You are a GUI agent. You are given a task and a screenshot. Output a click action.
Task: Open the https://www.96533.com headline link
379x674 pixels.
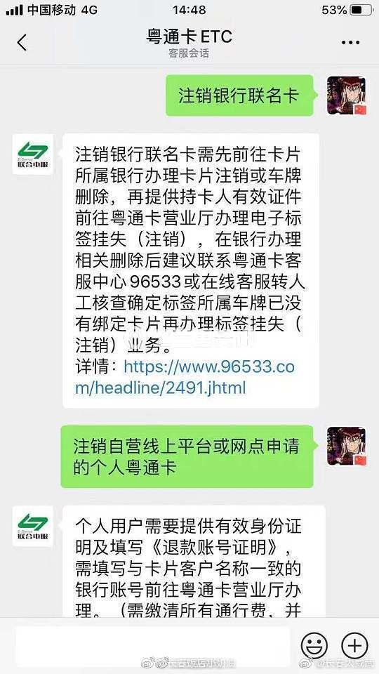pyautogui.click(x=185, y=378)
